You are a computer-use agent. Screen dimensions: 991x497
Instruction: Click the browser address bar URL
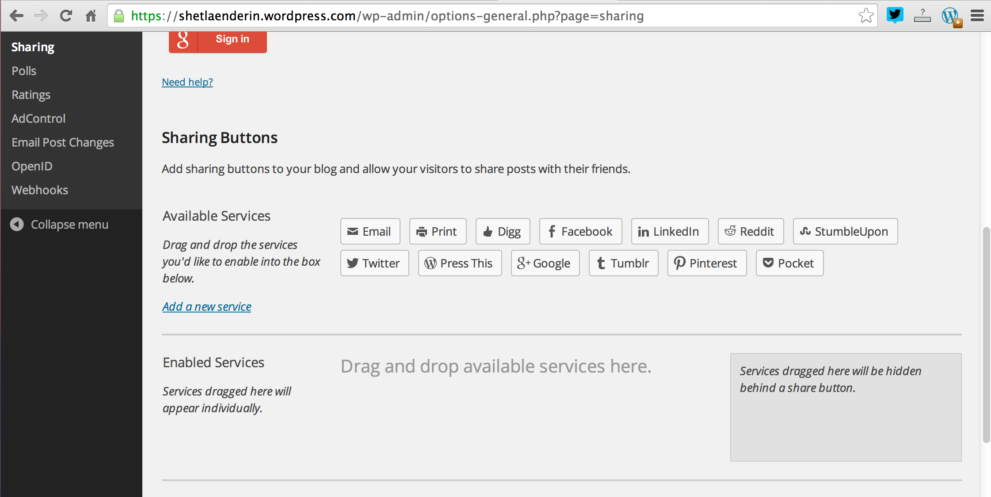(x=387, y=16)
